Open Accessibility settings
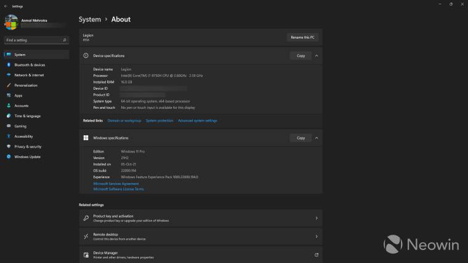The height and width of the screenshot is (263, 468). point(36,136)
